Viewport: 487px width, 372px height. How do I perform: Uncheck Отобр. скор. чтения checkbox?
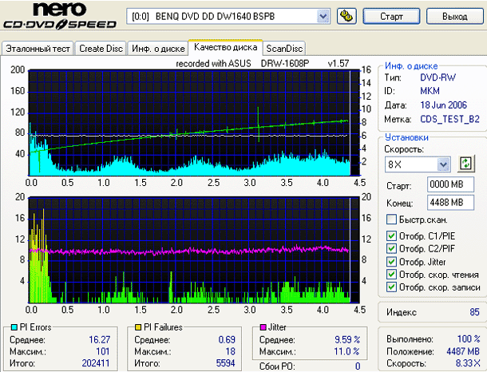(391, 274)
